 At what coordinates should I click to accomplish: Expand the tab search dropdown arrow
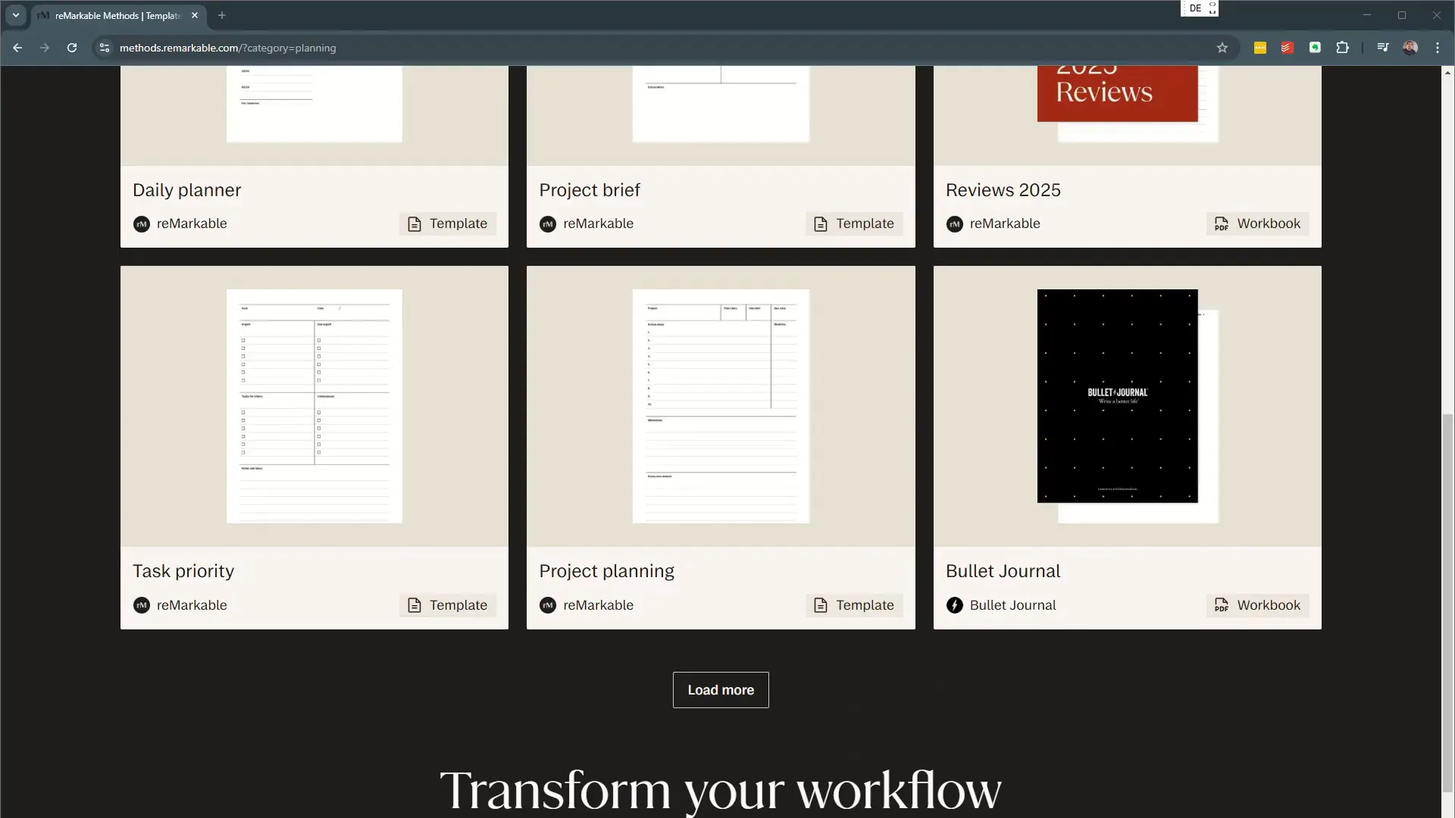[16, 15]
